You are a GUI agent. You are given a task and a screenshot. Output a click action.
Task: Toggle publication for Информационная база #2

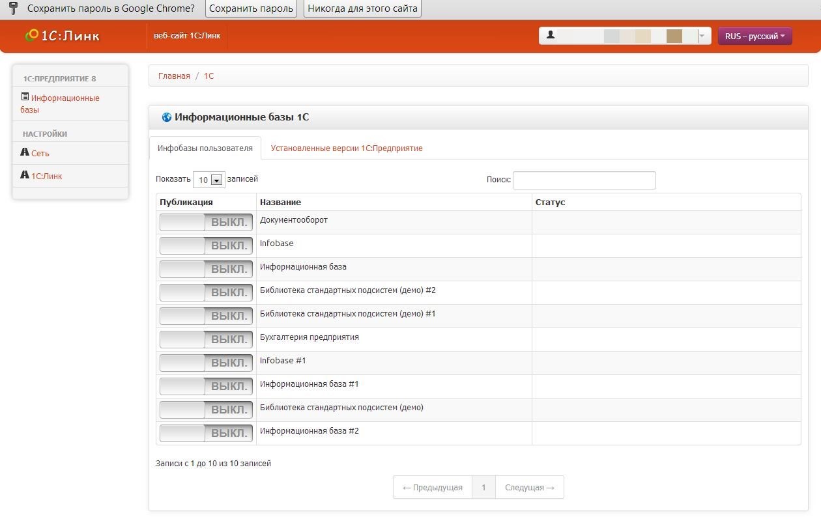(206, 433)
